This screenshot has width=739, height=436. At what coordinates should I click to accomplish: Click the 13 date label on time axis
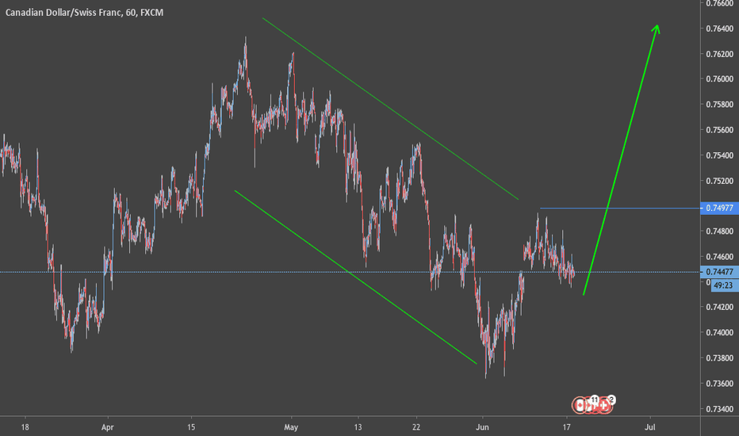(358, 427)
